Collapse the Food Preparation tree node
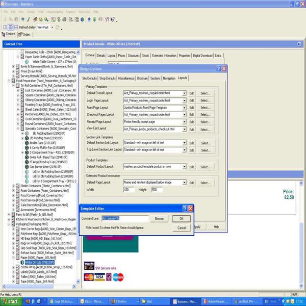 [x=9, y=81]
